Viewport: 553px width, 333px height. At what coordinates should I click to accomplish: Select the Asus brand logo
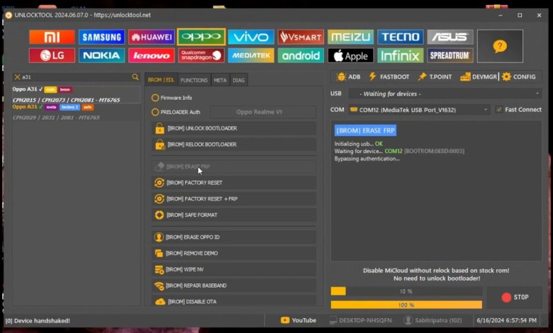click(x=450, y=37)
